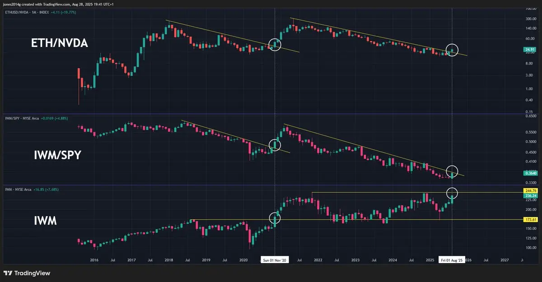Click the 0.4500 ratio scale label
The width and height of the screenshot is (542, 282).
pos(530,152)
